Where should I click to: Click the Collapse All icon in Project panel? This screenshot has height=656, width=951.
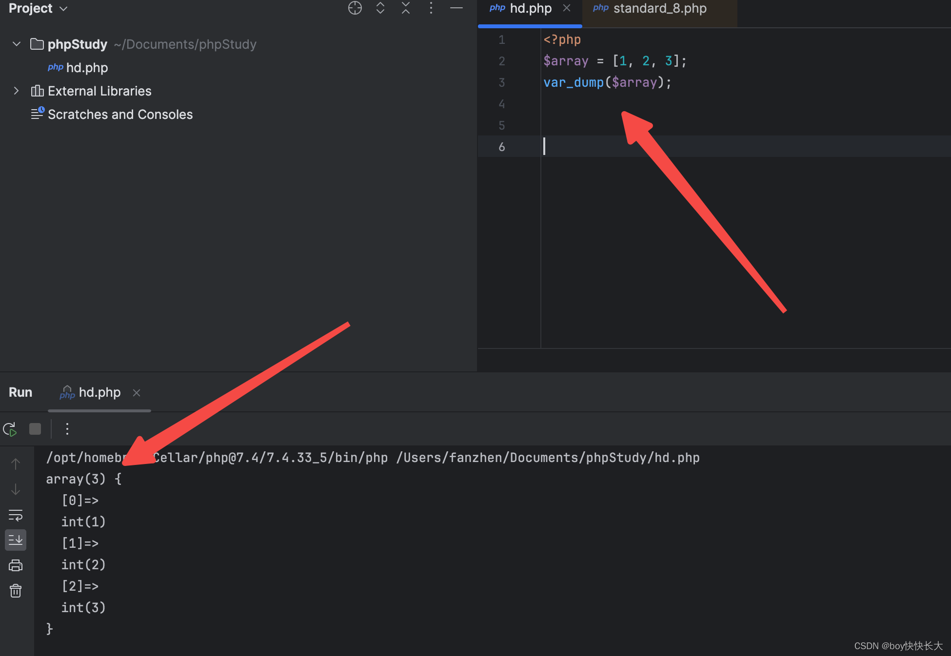click(406, 8)
